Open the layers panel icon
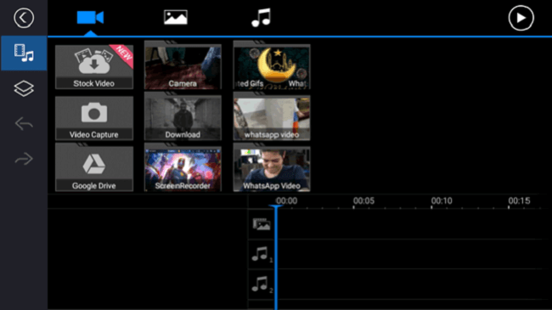This screenshot has width=552, height=310. tap(24, 88)
